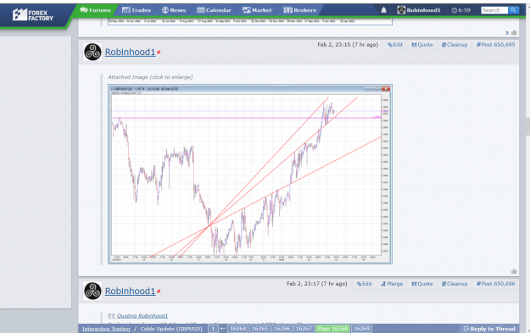Like the top post with thumbs-up icon
Screen dimensions: 530x333
(514, 32)
